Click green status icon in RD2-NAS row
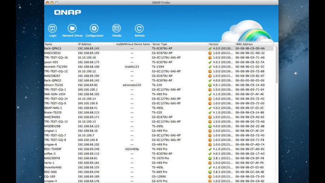Screen dimensions: 325x183 (210, 172)
